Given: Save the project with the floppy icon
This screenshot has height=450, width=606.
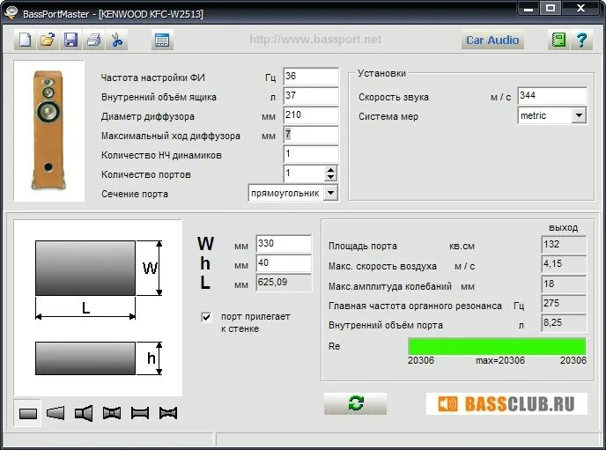Looking at the screenshot, I should [70, 40].
